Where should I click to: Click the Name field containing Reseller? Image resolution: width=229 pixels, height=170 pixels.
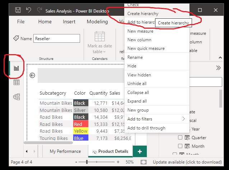coord(57,38)
